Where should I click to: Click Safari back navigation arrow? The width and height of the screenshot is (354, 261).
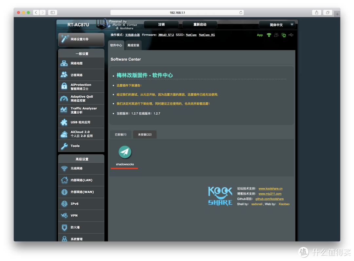coord(36,13)
